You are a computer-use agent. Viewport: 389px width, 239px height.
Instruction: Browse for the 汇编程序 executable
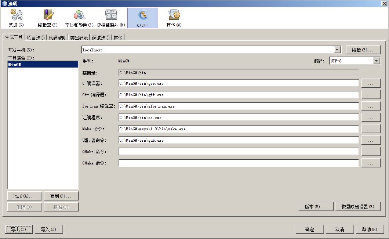pos(371,117)
